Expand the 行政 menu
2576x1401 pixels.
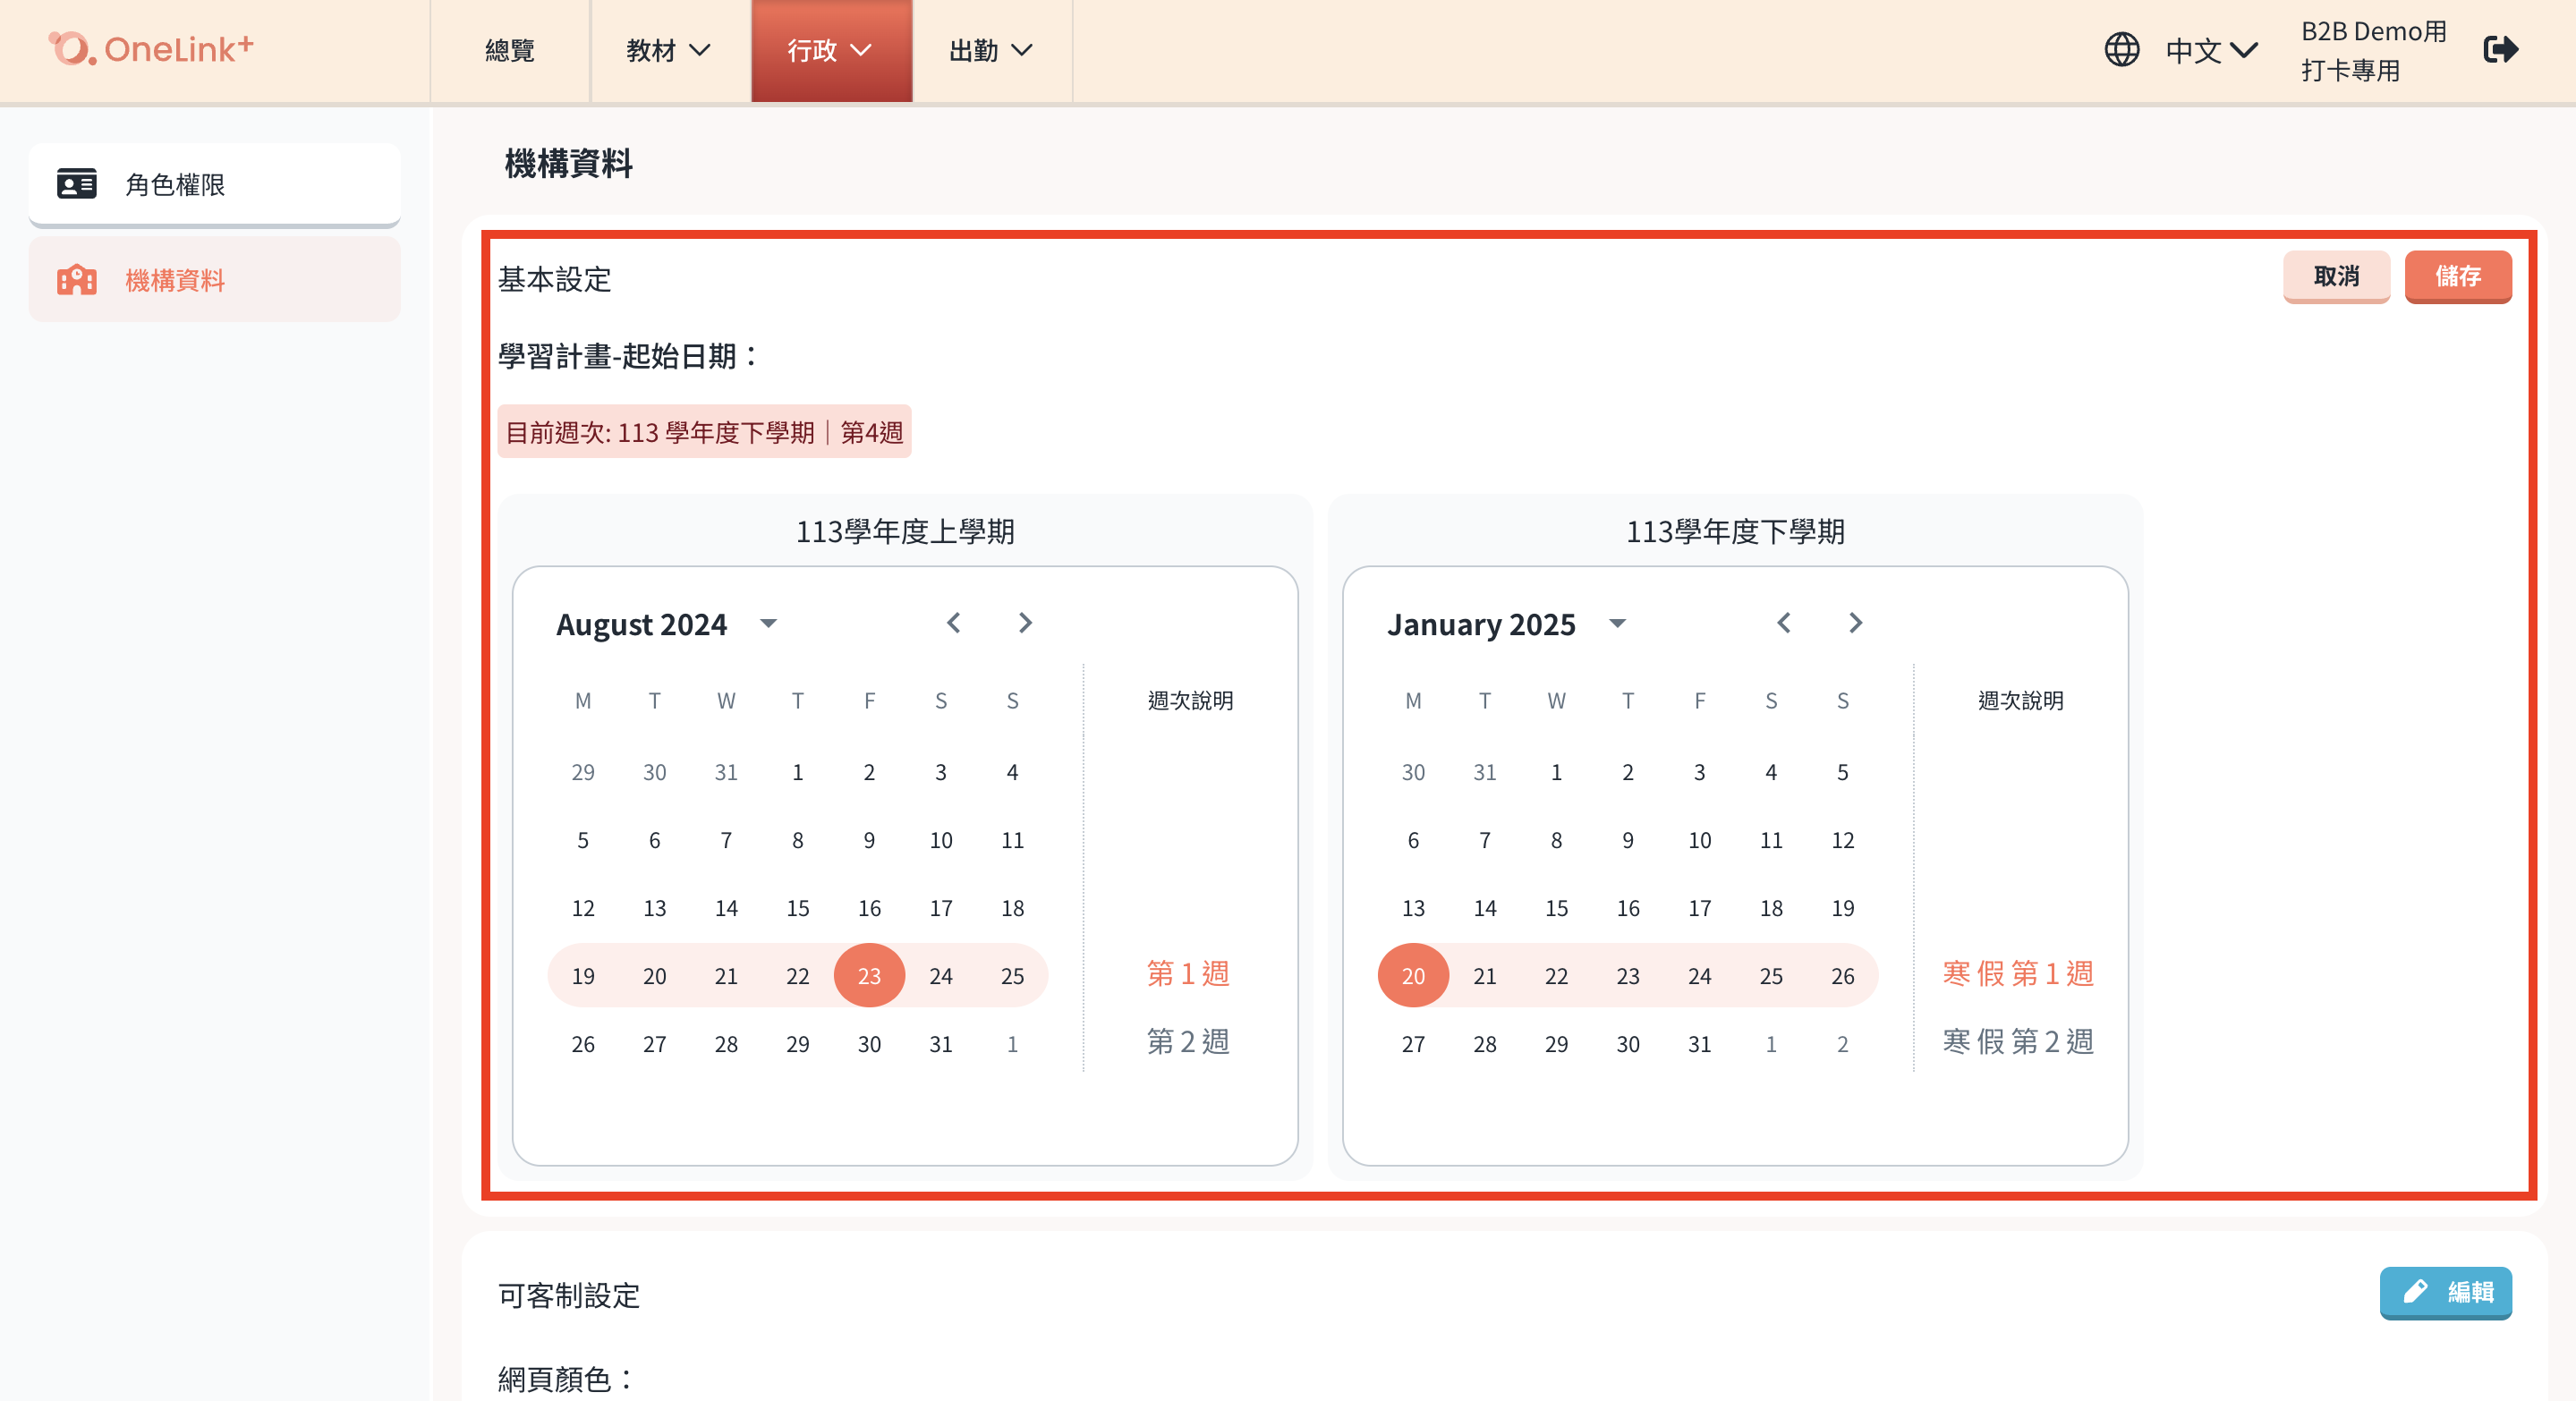[831, 50]
